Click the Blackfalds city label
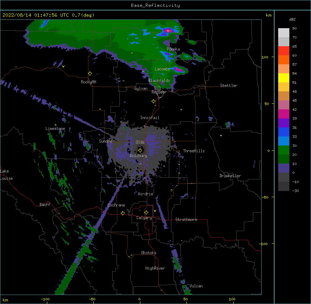Screen dimensions: 311x304 coord(159,81)
